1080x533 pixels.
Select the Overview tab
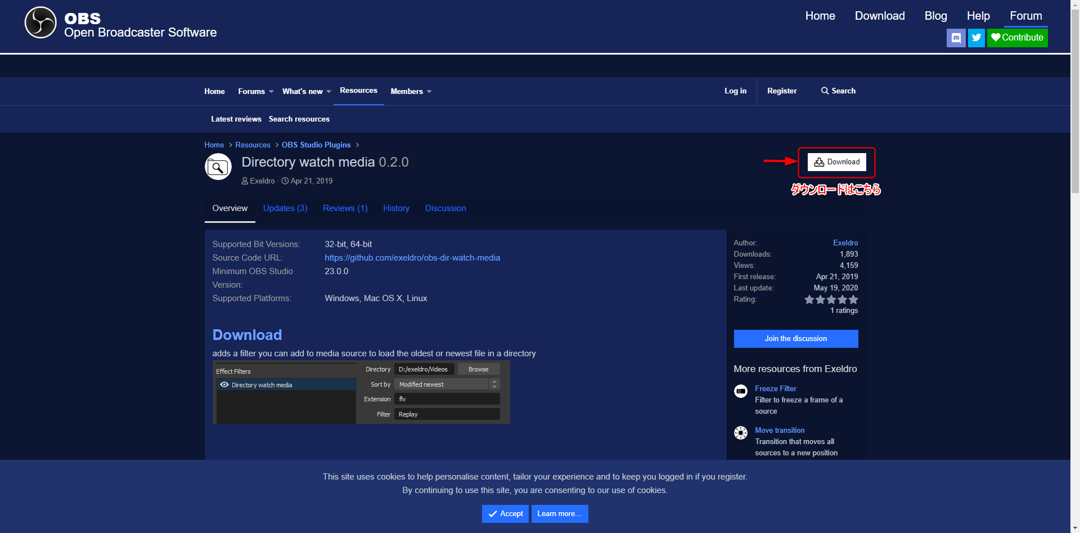tap(229, 208)
